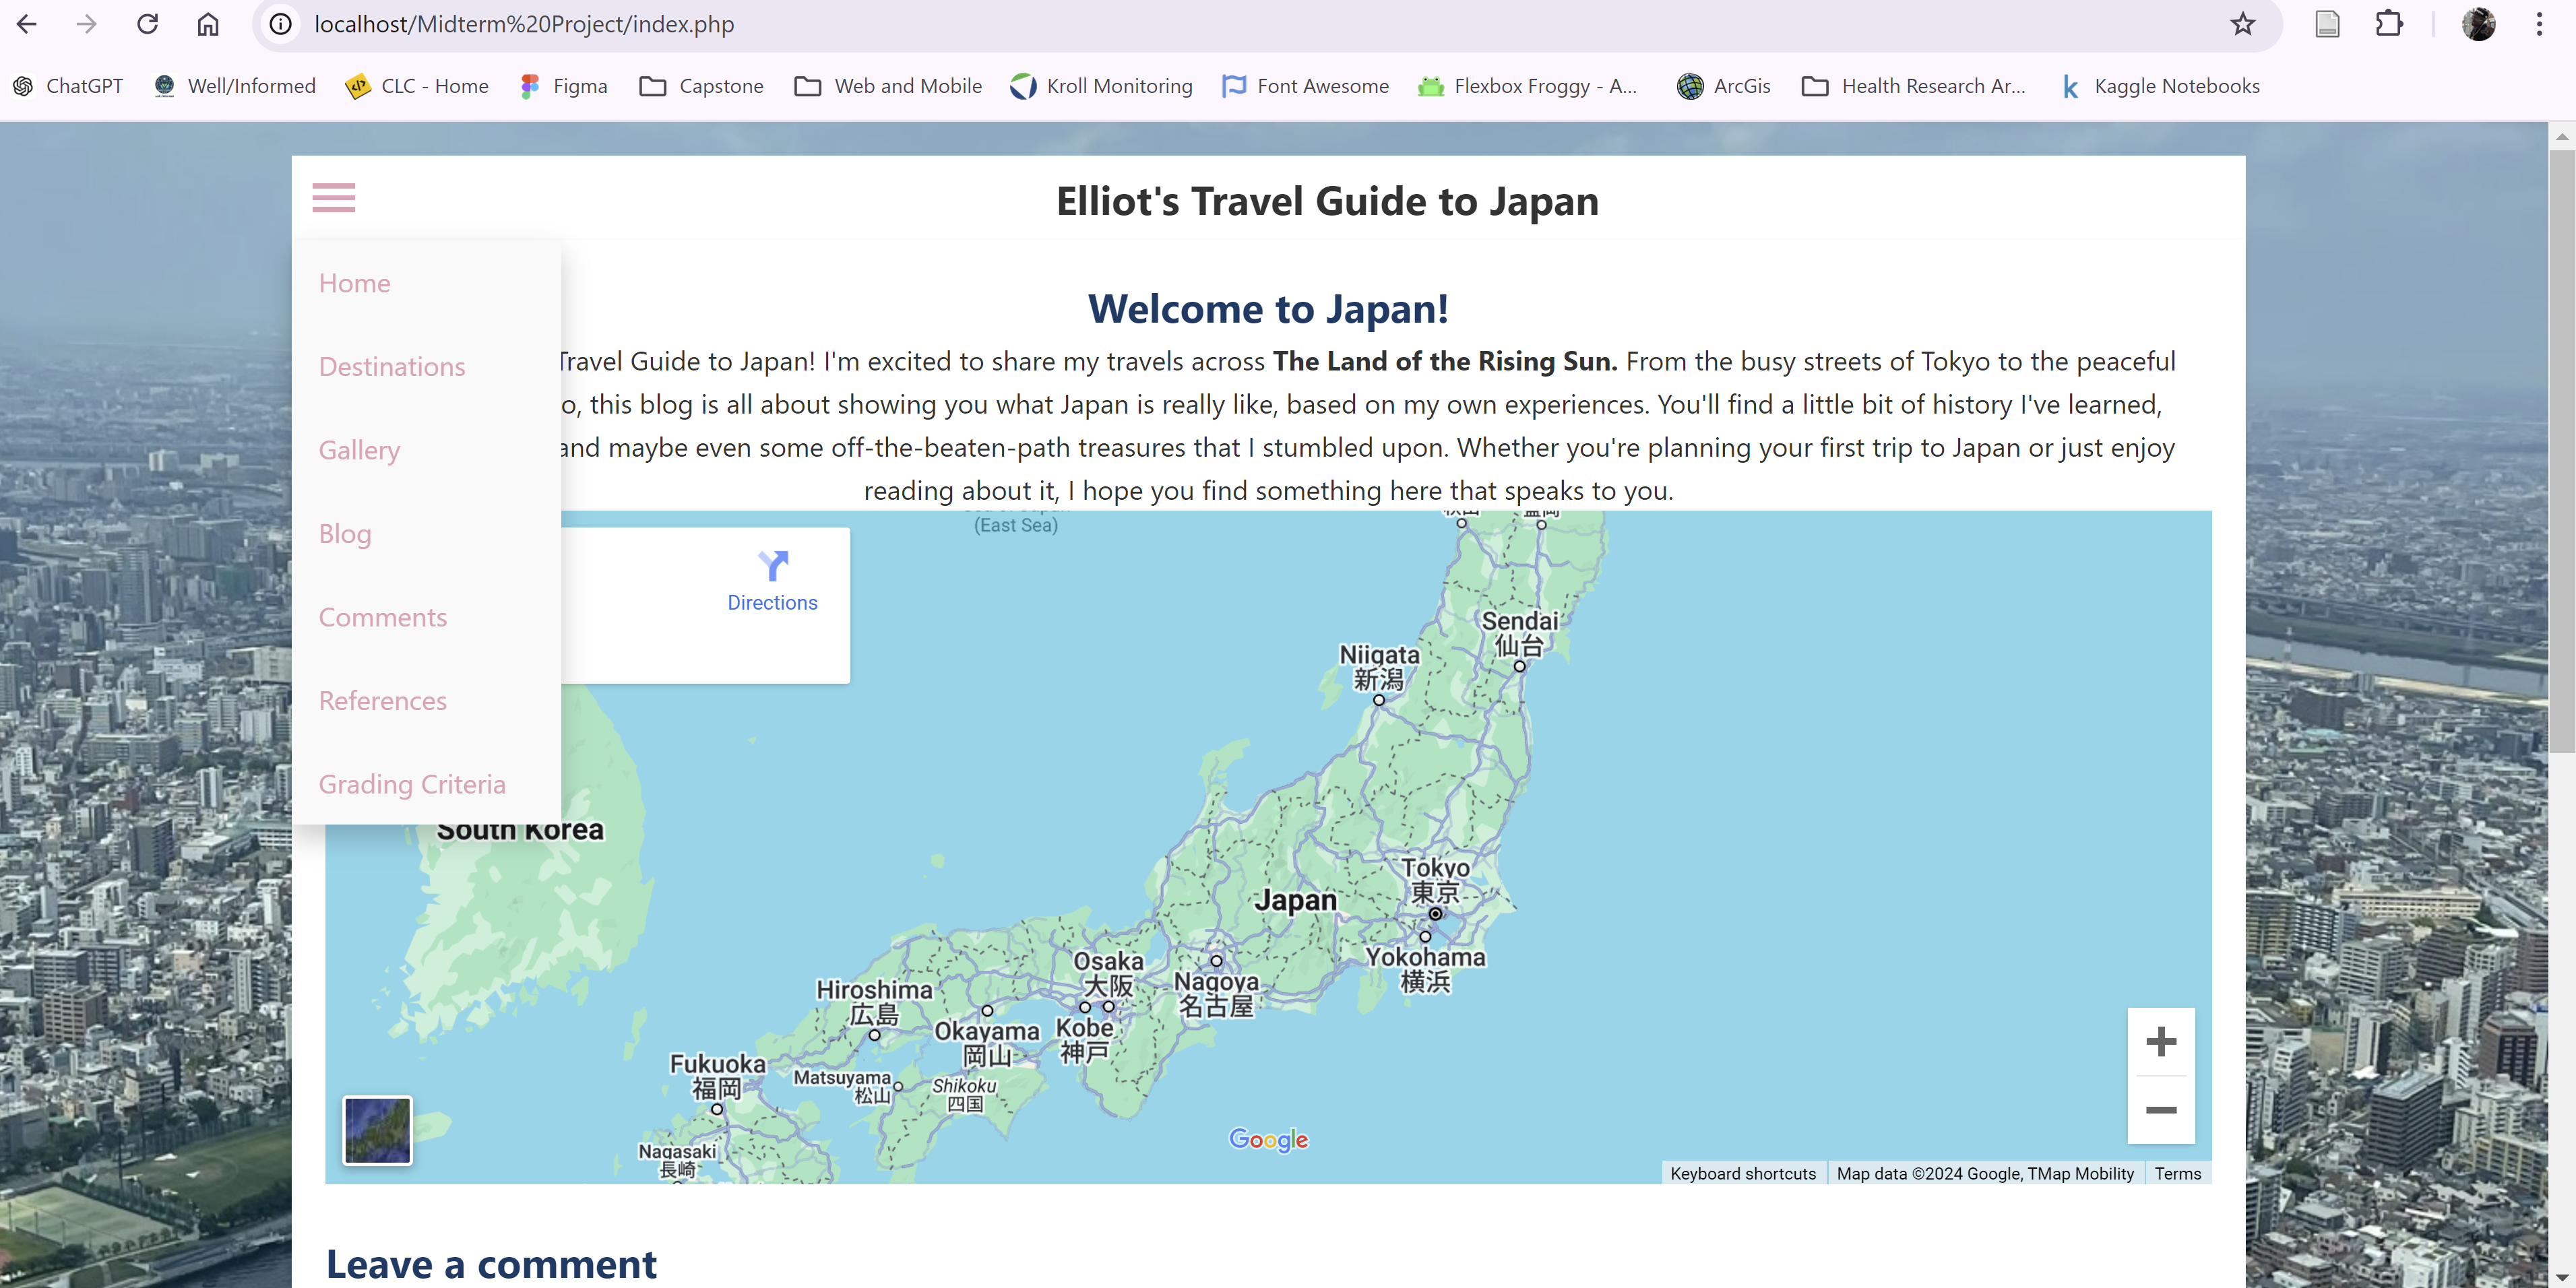Go to Grading Criteria menu link
The image size is (2576, 1288).
(x=412, y=785)
